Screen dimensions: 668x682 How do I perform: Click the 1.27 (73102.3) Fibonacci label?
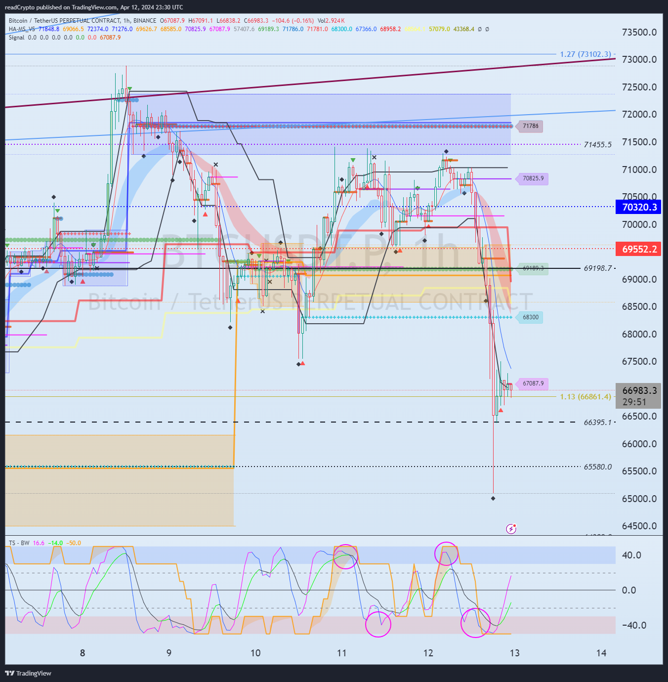(585, 54)
